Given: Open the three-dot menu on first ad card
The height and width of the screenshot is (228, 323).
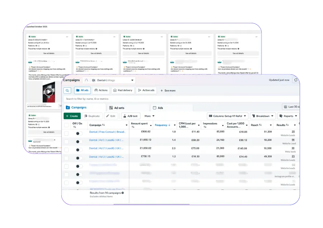Looking at the screenshot, I should (x=67, y=37).
